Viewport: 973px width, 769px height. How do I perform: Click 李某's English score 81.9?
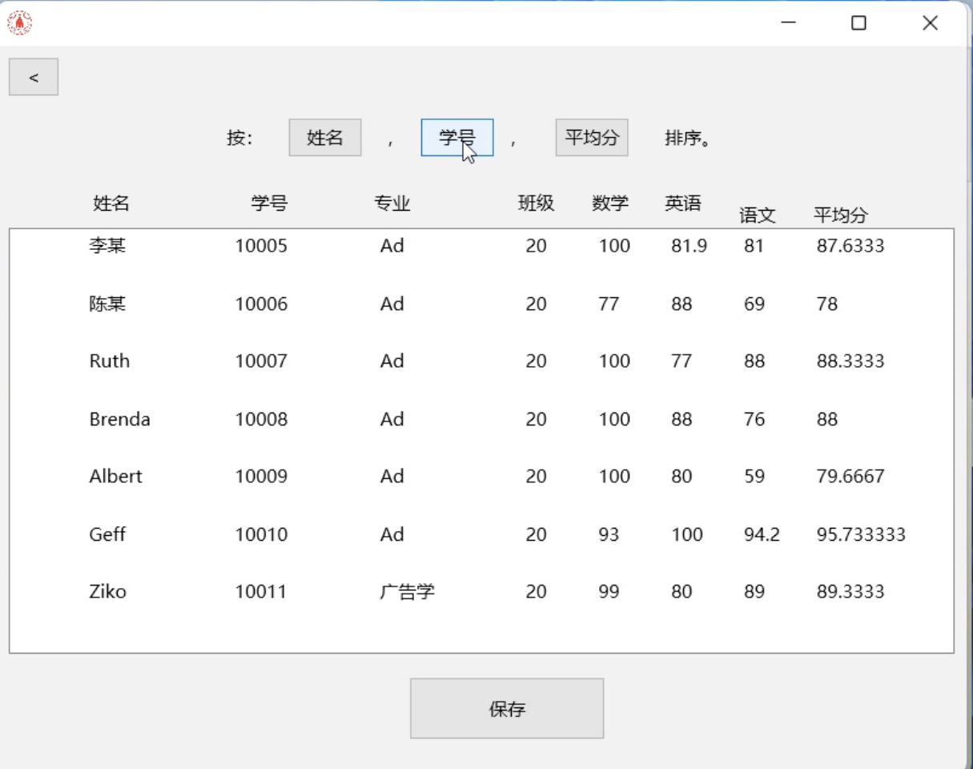pos(688,246)
